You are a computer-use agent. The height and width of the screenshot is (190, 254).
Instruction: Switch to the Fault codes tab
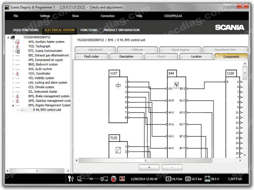pyautogui.click(x=91, y=57)
